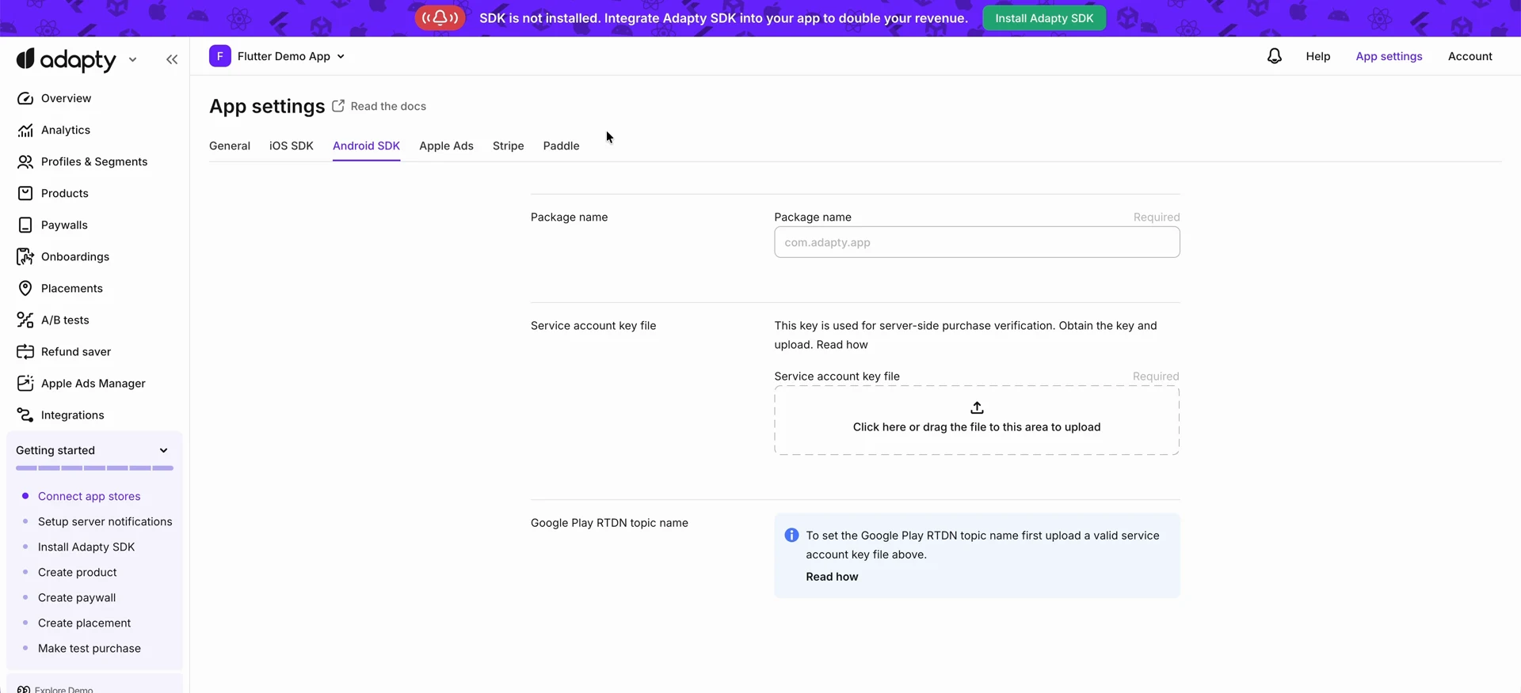This screenshot has width=1521, height=693.
Task: Click the purple F app avatar
Action: [220, 56]
